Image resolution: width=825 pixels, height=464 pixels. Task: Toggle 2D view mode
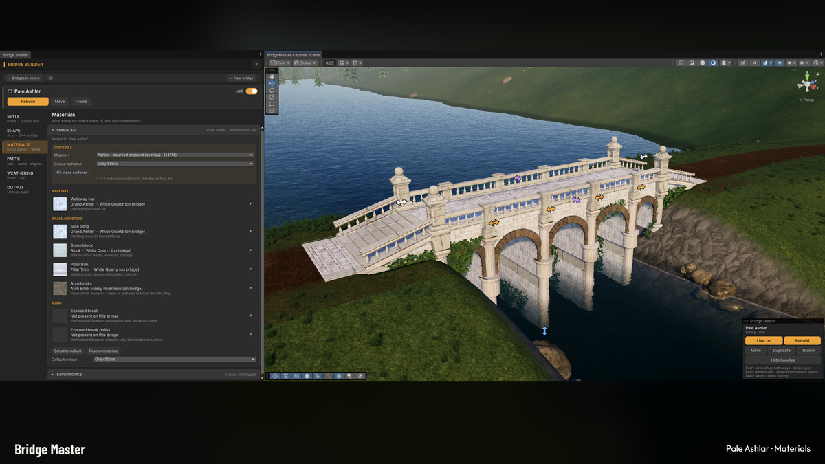click(x=743, y=63)
